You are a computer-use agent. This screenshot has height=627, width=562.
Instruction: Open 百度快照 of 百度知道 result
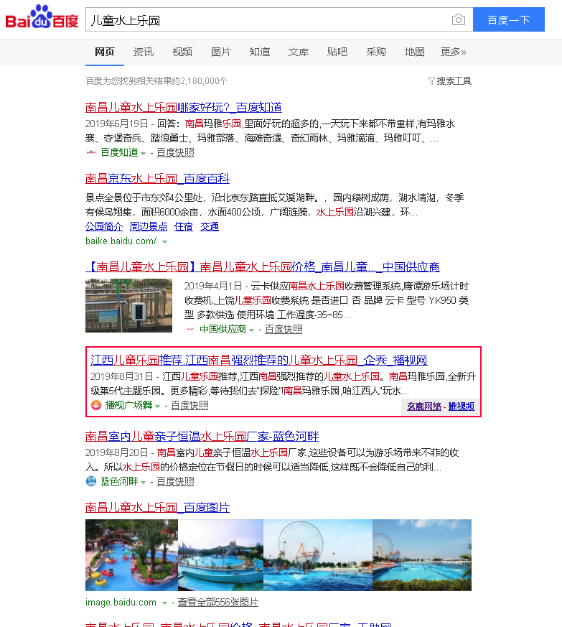pyautogui.click(x=175, y=152)
